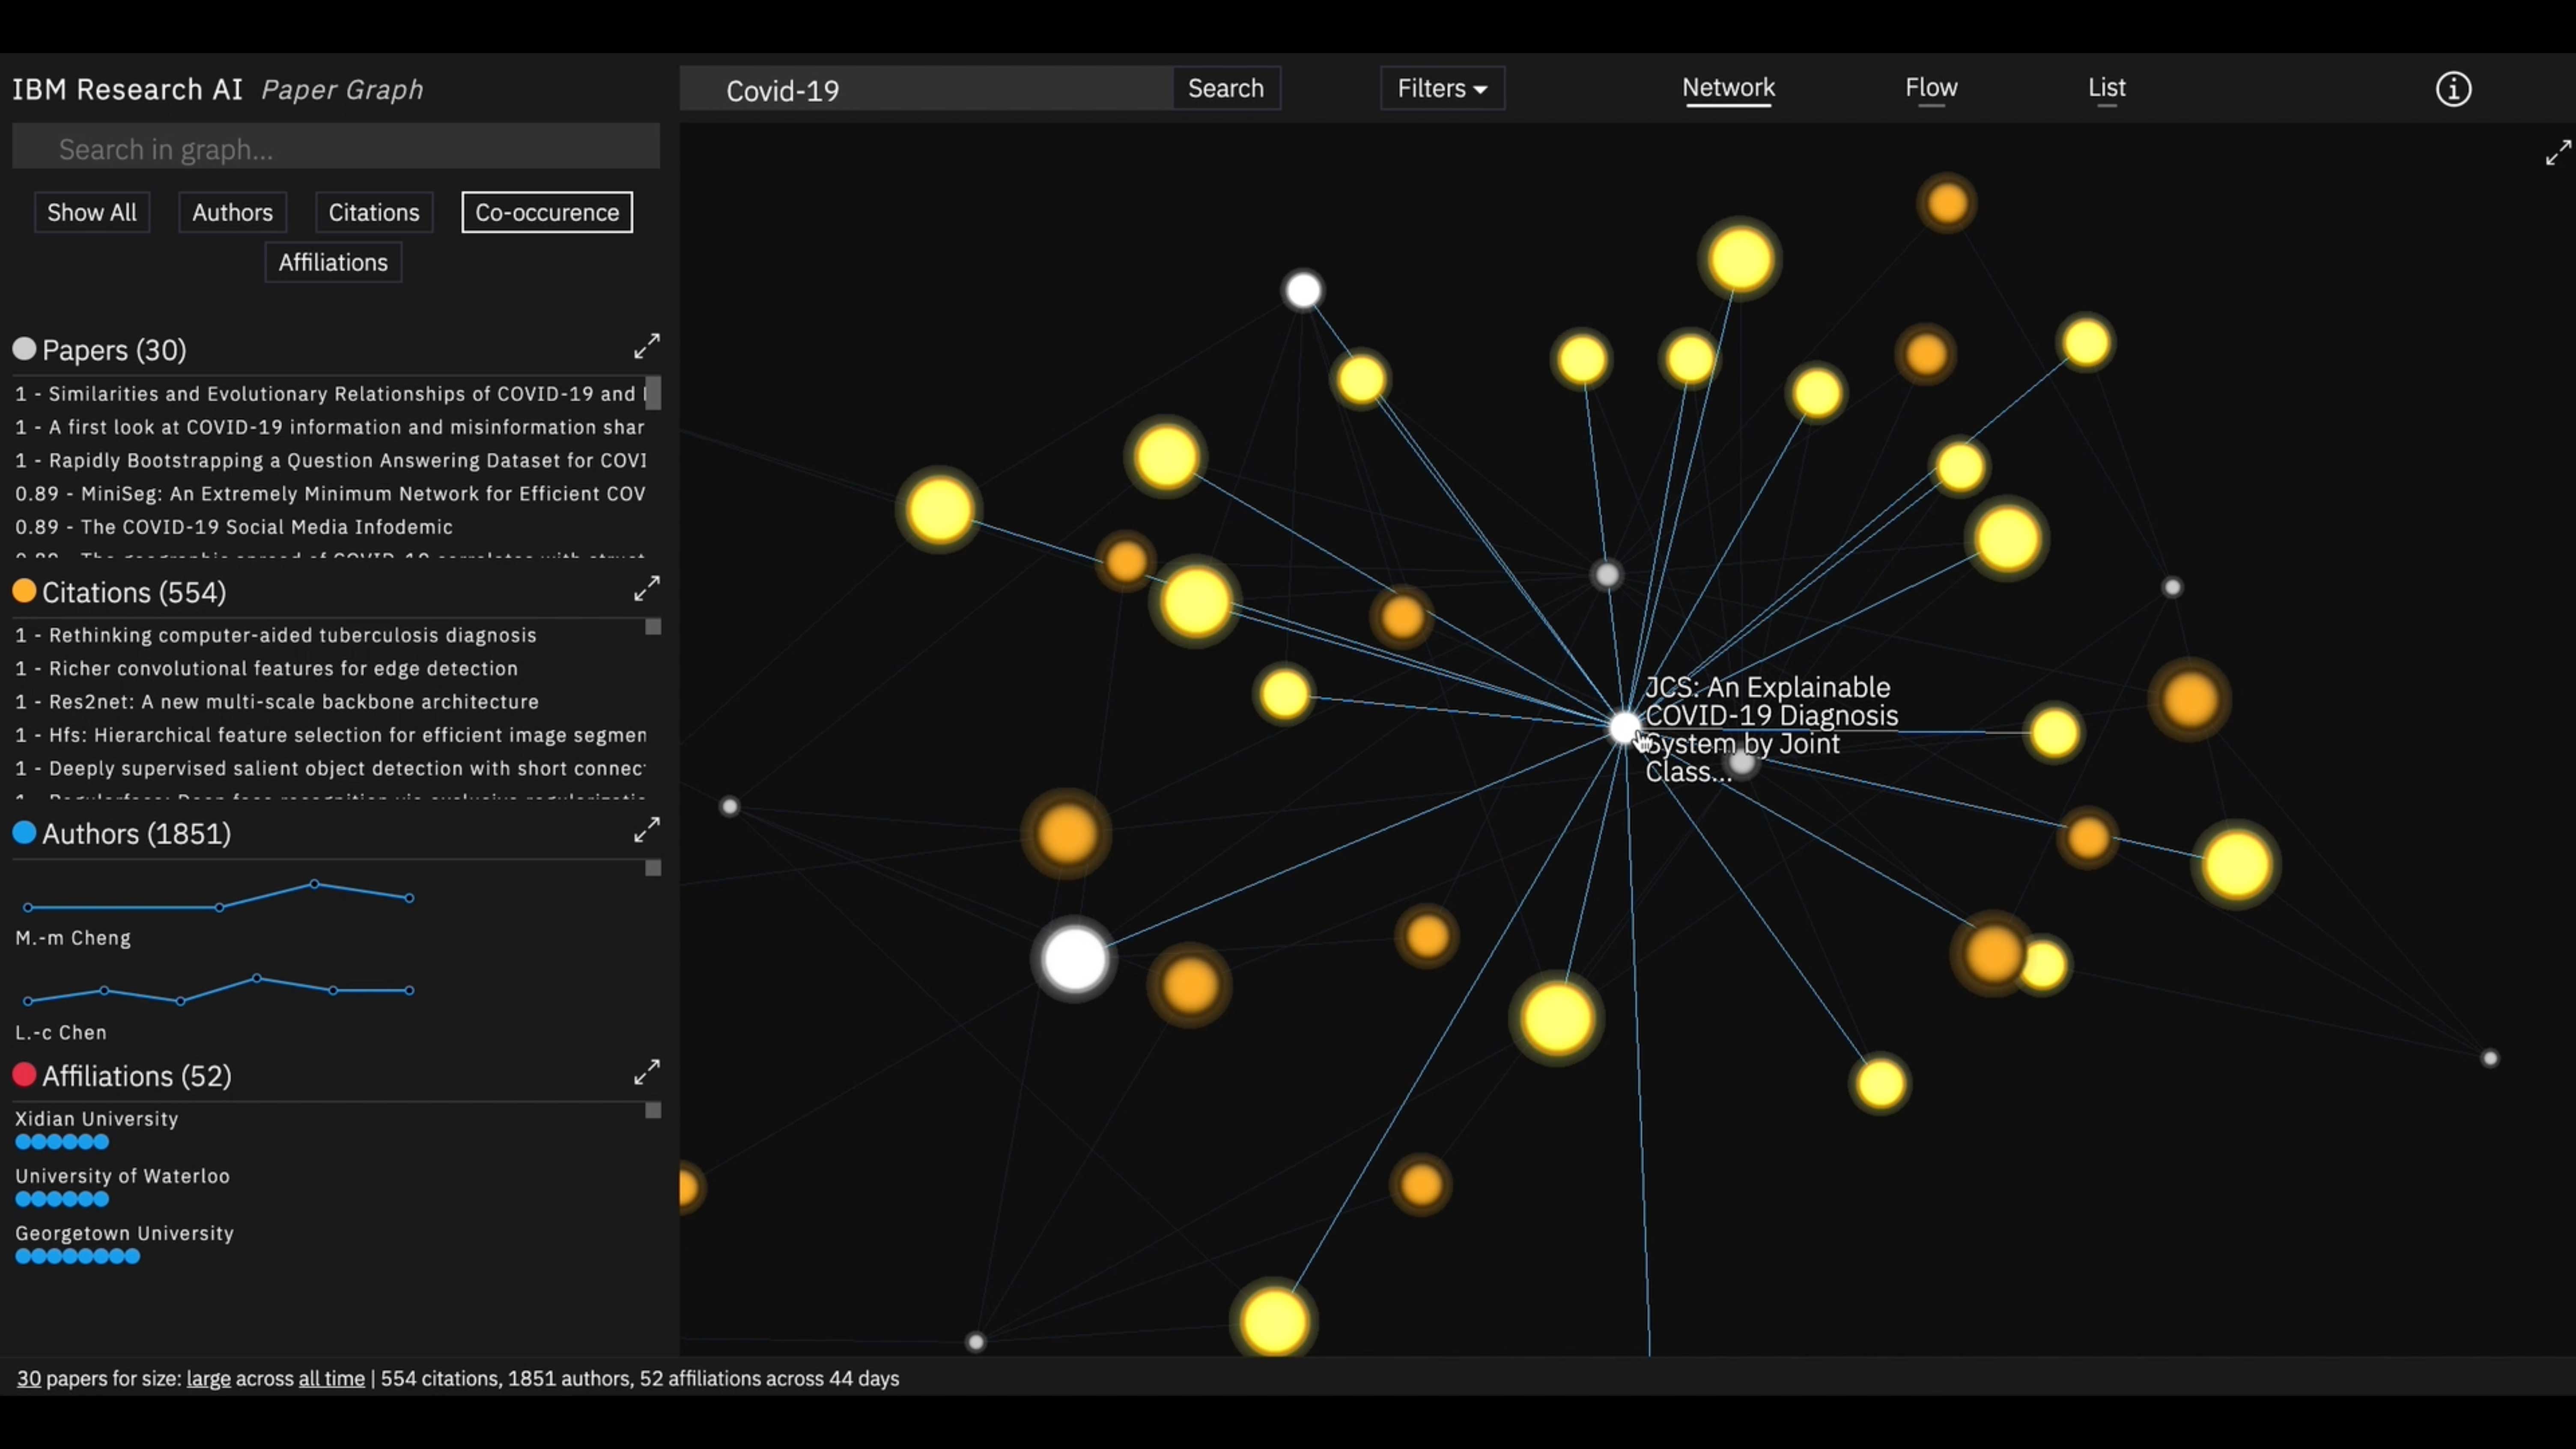The height and width of the screenshot is (1449, 2576).
Task: Expand the Papers panel
Action: (x=646, y=347)
